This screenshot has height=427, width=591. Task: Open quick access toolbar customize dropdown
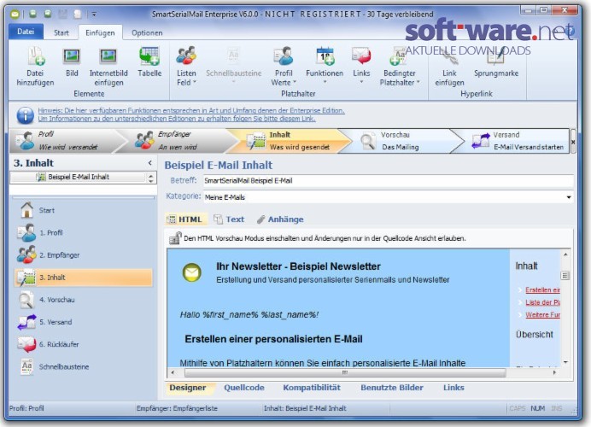tap(94, 15)
